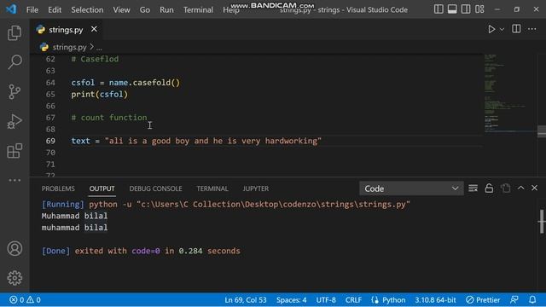Click the editor minimap preview
This screenshot has height=307, width=546.
[510, 93]
